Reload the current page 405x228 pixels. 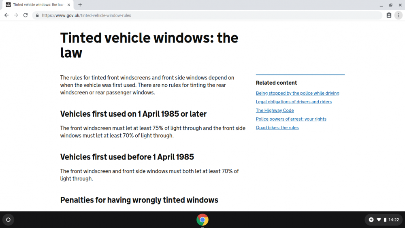pyautogui.click(x=25, y=15)
